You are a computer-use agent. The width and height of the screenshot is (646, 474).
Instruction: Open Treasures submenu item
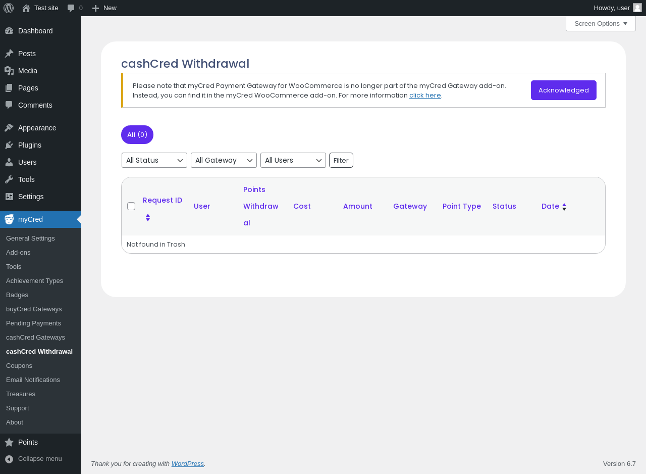21,394
